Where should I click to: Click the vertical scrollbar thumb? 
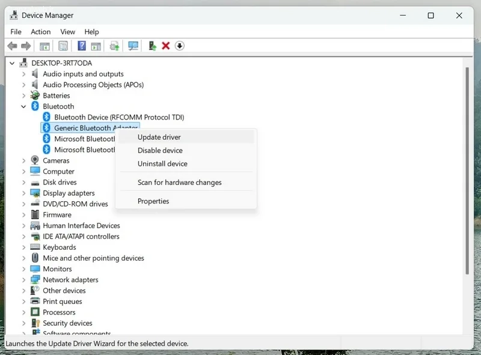click(x=467, y=171)
